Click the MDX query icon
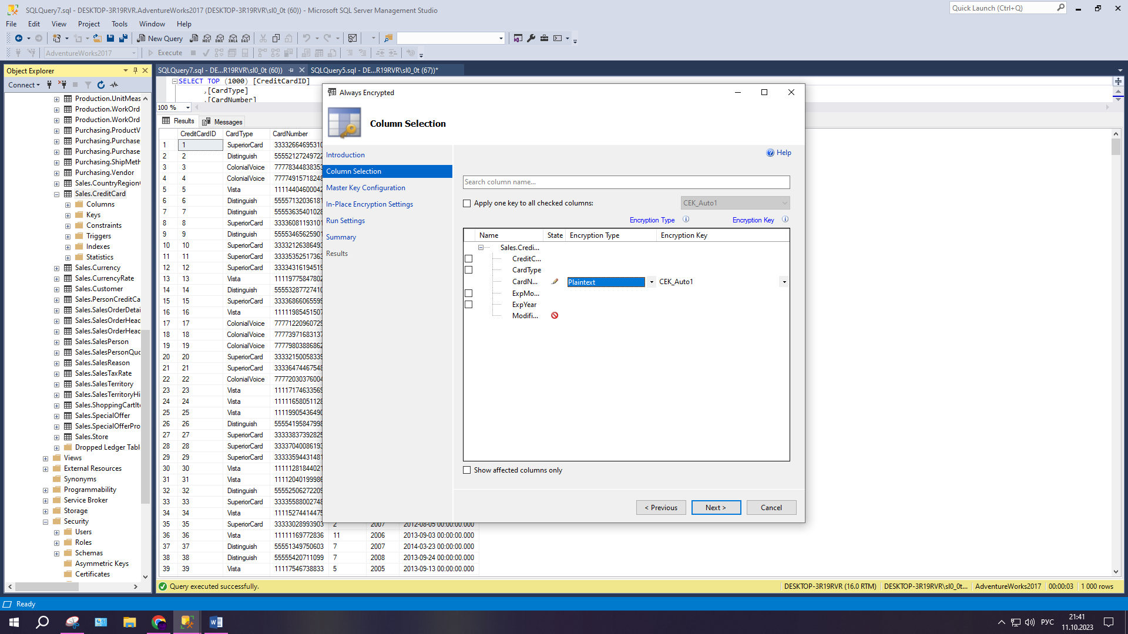The width and height of the screenshot is (1128, 634). pos(207,38)
